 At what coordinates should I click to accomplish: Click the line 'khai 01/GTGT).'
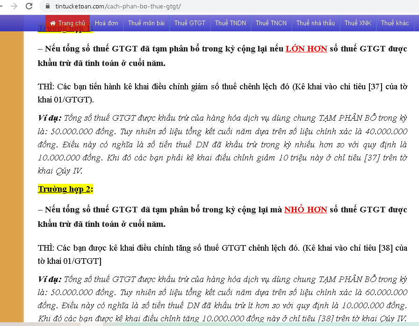click(x=66, y=100)
